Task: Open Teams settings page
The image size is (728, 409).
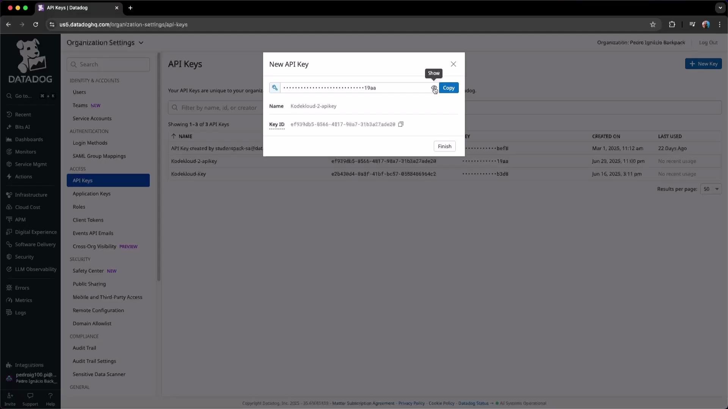Action: [80, 105]
